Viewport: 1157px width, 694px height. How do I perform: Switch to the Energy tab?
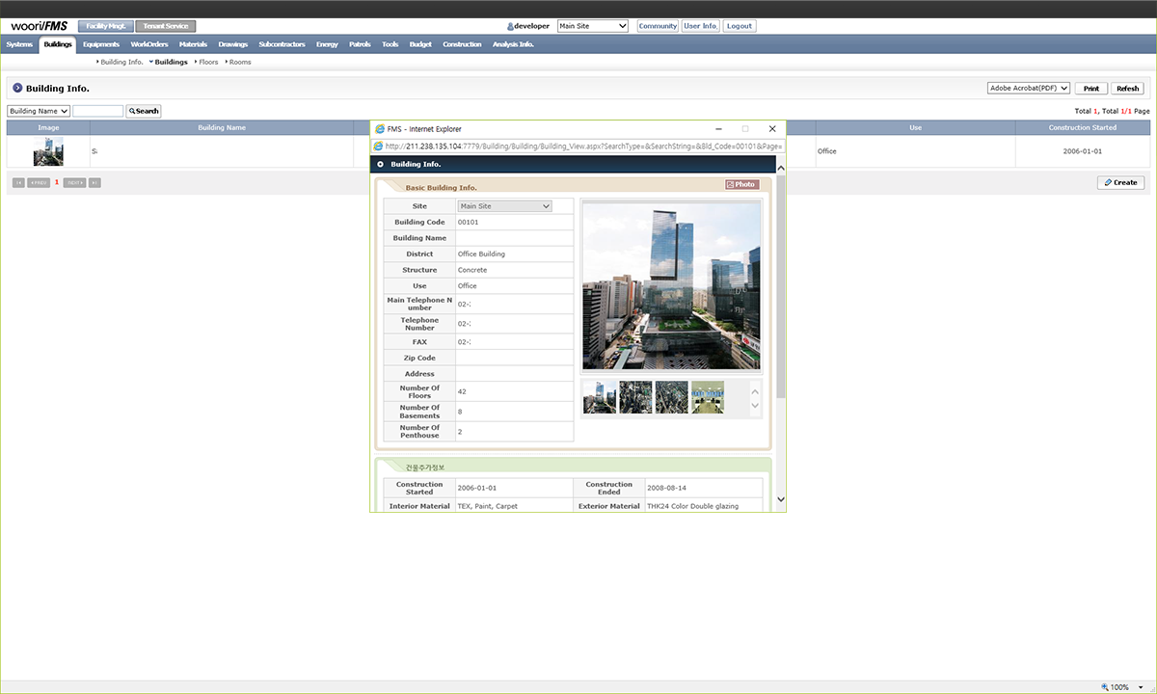tap(327, 44)
